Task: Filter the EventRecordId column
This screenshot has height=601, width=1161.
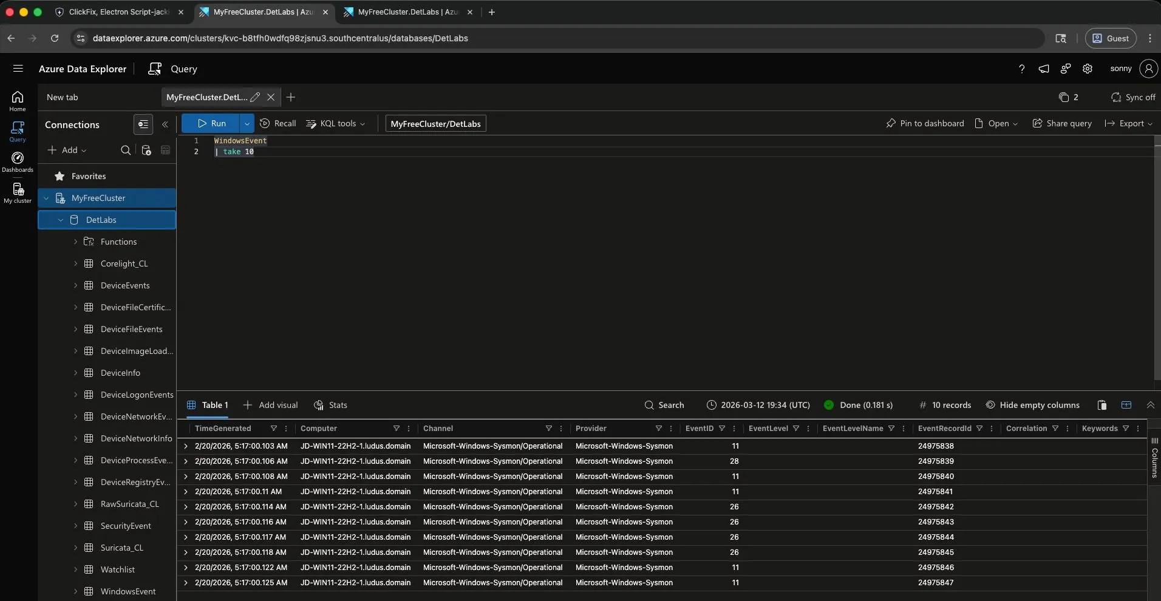Action: (979, 429)
